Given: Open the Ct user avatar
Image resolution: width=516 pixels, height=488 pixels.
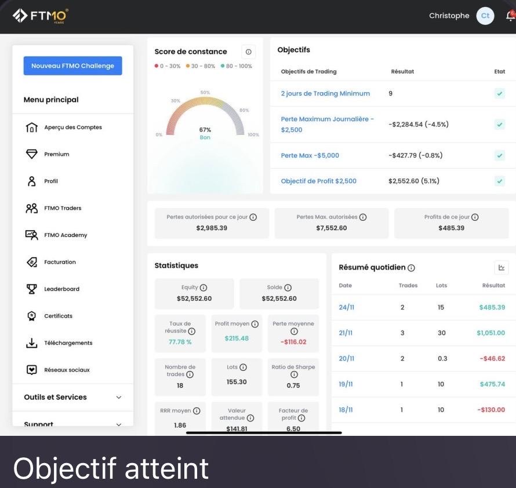Looking at the screenshot, I should (485, 16).
